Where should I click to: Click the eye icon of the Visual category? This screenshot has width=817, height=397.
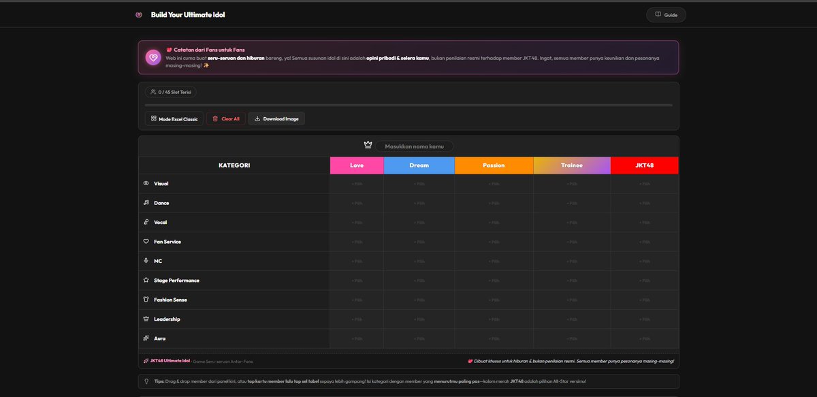tap(146, 183)
